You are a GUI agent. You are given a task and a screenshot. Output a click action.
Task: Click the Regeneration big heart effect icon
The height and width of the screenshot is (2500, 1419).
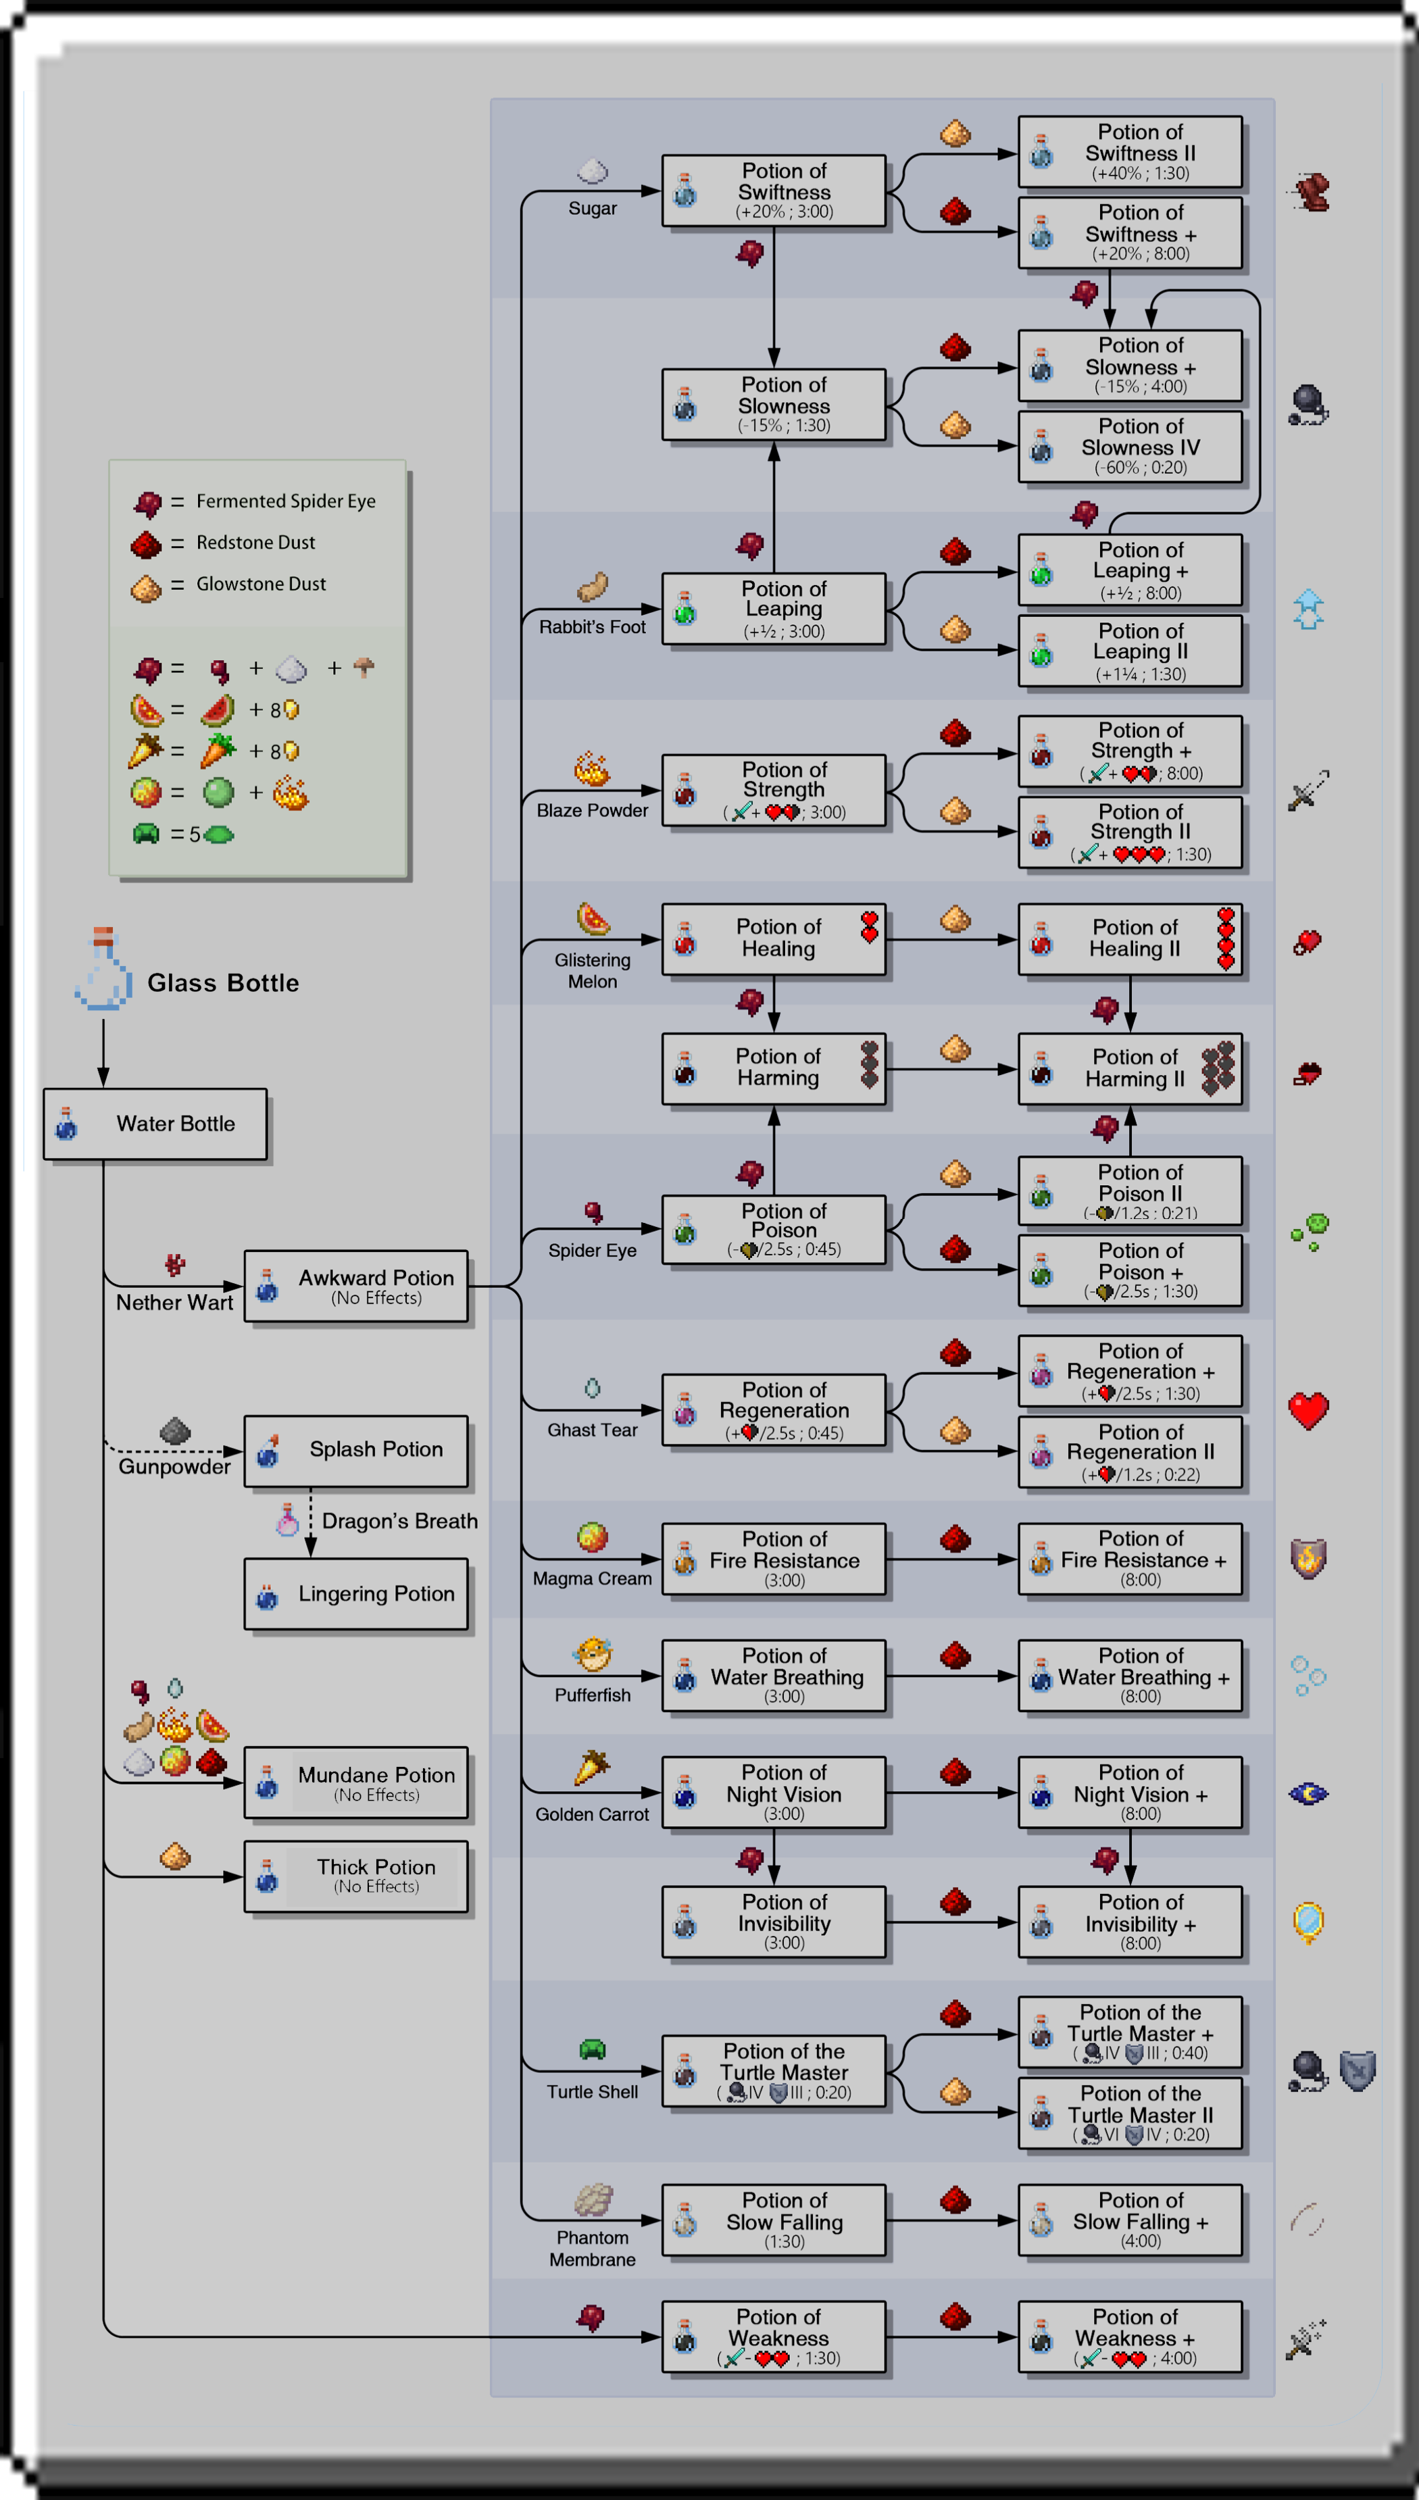[x=1308, y=1409]
